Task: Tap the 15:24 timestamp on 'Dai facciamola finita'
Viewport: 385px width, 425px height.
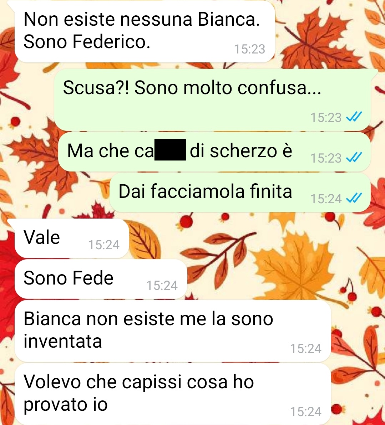Action: (326, 199)
